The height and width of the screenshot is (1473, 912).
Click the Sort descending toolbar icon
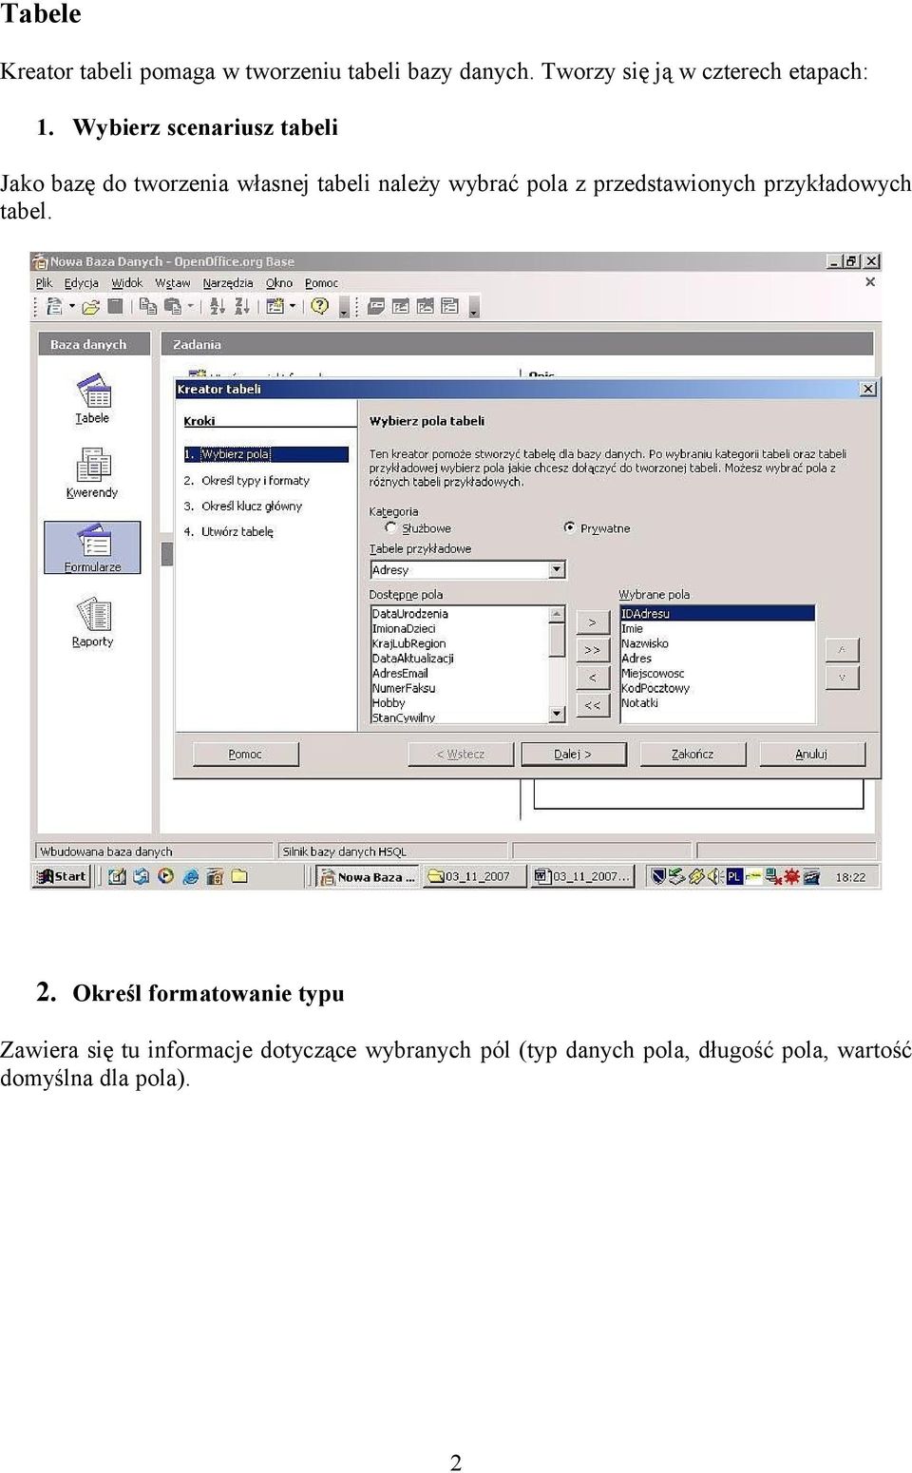point(242,306)
